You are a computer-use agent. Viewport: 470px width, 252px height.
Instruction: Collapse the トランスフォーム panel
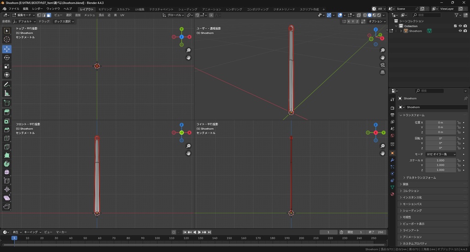point(413,115)
